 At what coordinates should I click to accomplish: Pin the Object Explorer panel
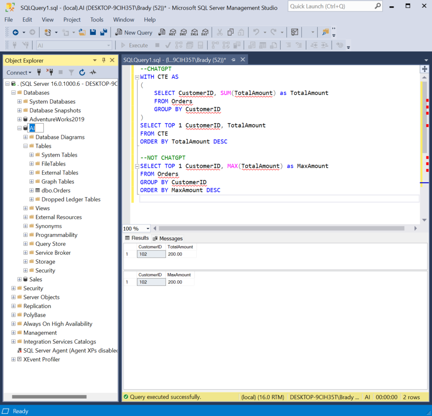(x=104, y=60)
